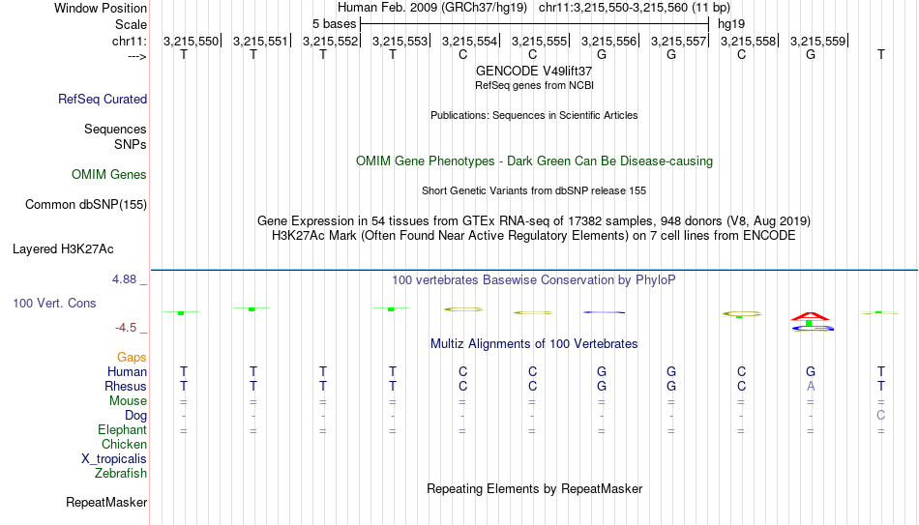This screenshot has height=525, width=919.
Task: Click the OMIM Gene Phenotypes track title
Action: pyautogui.click(x=535, y=161)
